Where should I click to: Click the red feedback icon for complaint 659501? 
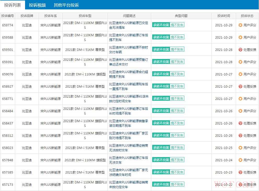pyautogui.click(x=240, y=50)
